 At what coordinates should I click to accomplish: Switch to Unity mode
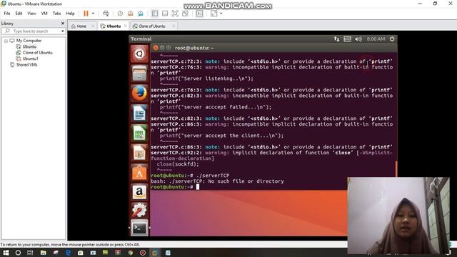pyautogui.click(x=185, y=14)
